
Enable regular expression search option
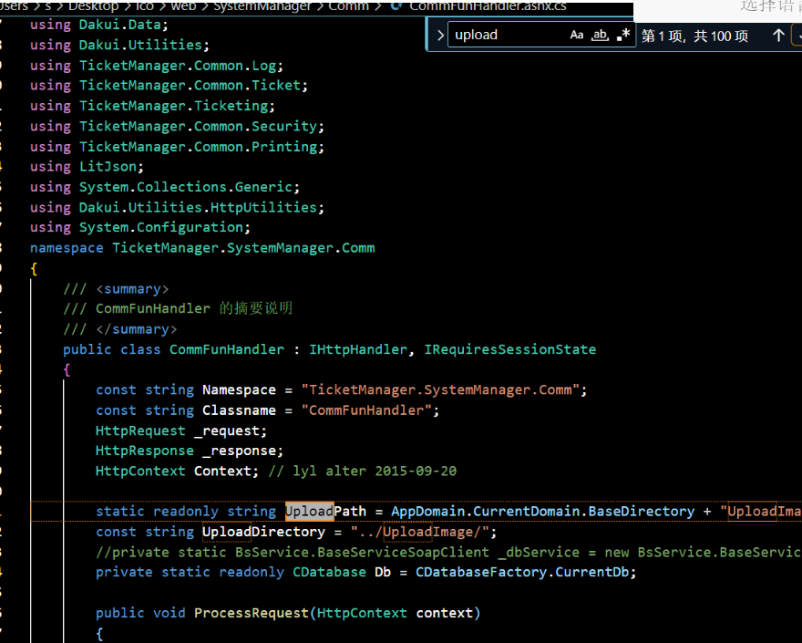(623, 35)
